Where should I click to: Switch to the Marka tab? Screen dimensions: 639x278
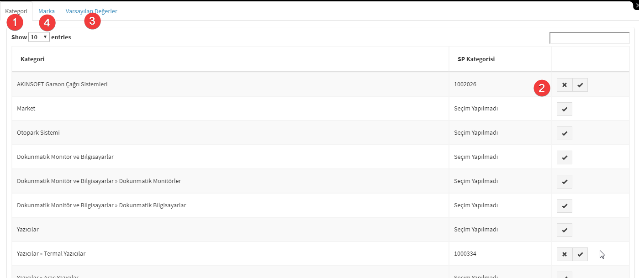(x=47, y=11)
